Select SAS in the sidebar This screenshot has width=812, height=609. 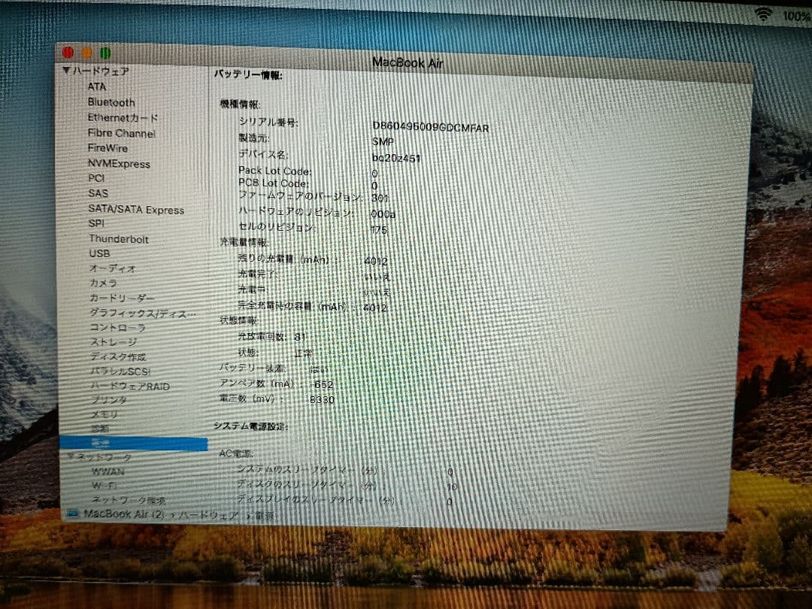pyautogui.click(x=98, y=193)
